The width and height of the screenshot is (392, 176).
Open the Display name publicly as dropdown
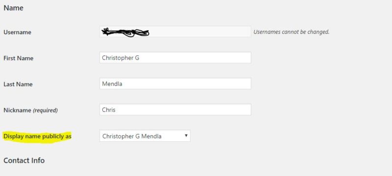pyautogui.click(x=145, y=136)
